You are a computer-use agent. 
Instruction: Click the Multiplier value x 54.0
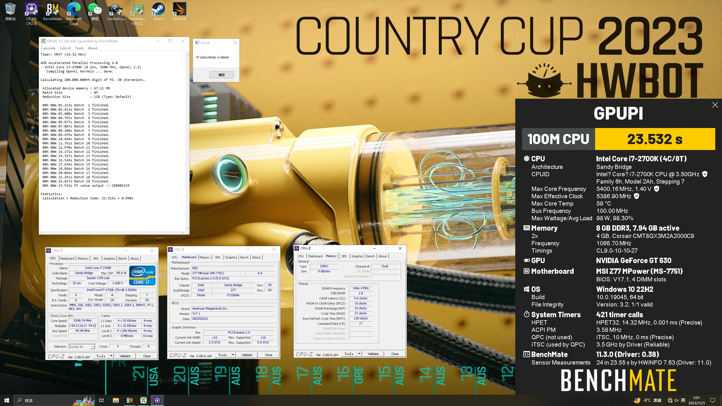(x=82, y=326)
